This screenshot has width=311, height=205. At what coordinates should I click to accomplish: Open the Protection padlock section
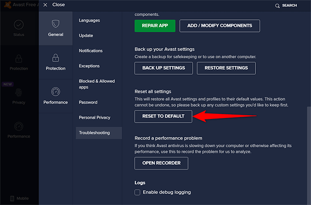click(55, 58)
